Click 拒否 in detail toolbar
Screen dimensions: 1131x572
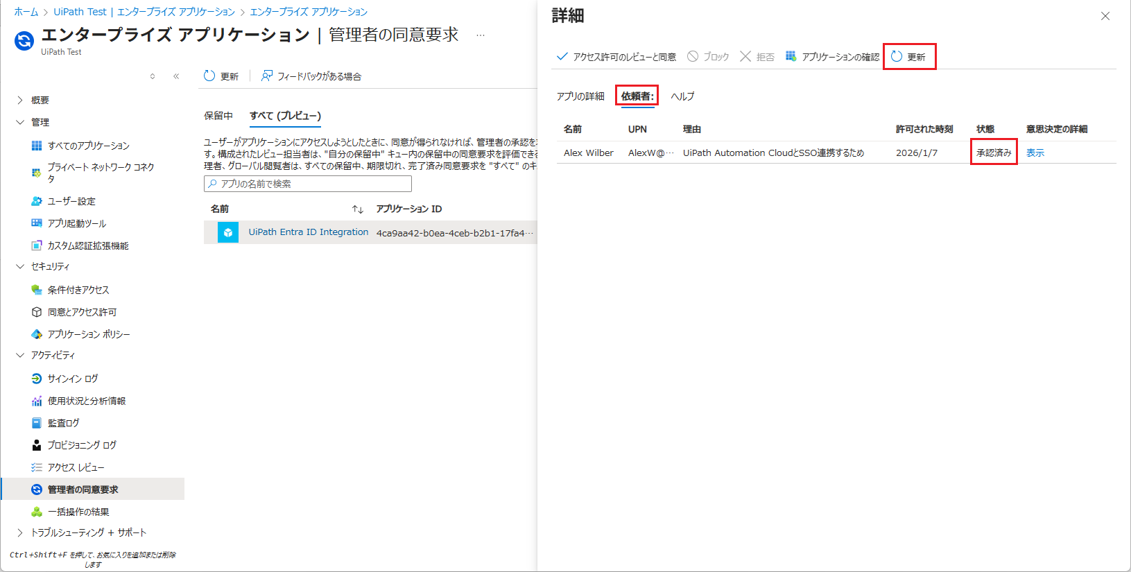[x=757, y=57]
